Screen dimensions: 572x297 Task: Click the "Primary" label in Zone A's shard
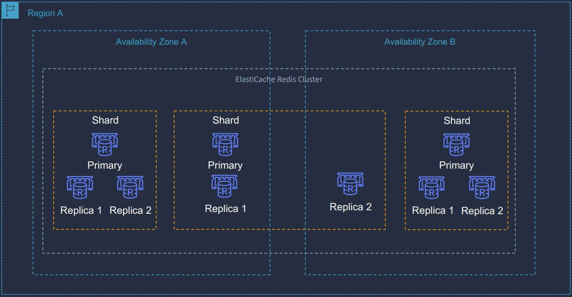(x=105, y=166)
